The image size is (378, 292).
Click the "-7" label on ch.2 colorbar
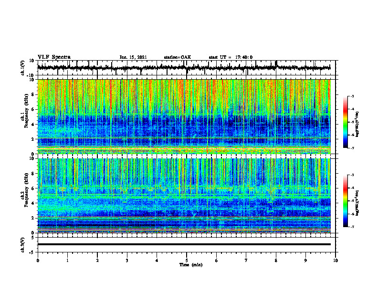[352, 227]
